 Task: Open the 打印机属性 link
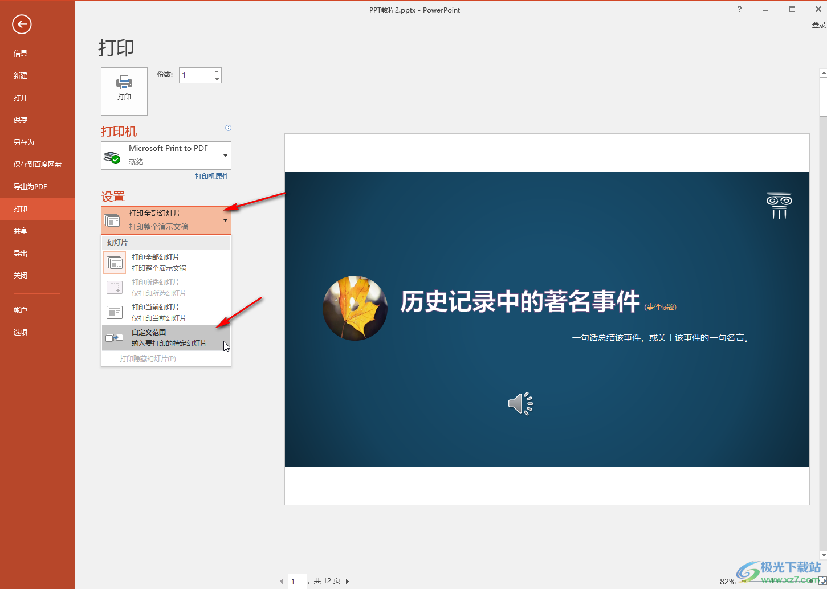coord(212,177)
